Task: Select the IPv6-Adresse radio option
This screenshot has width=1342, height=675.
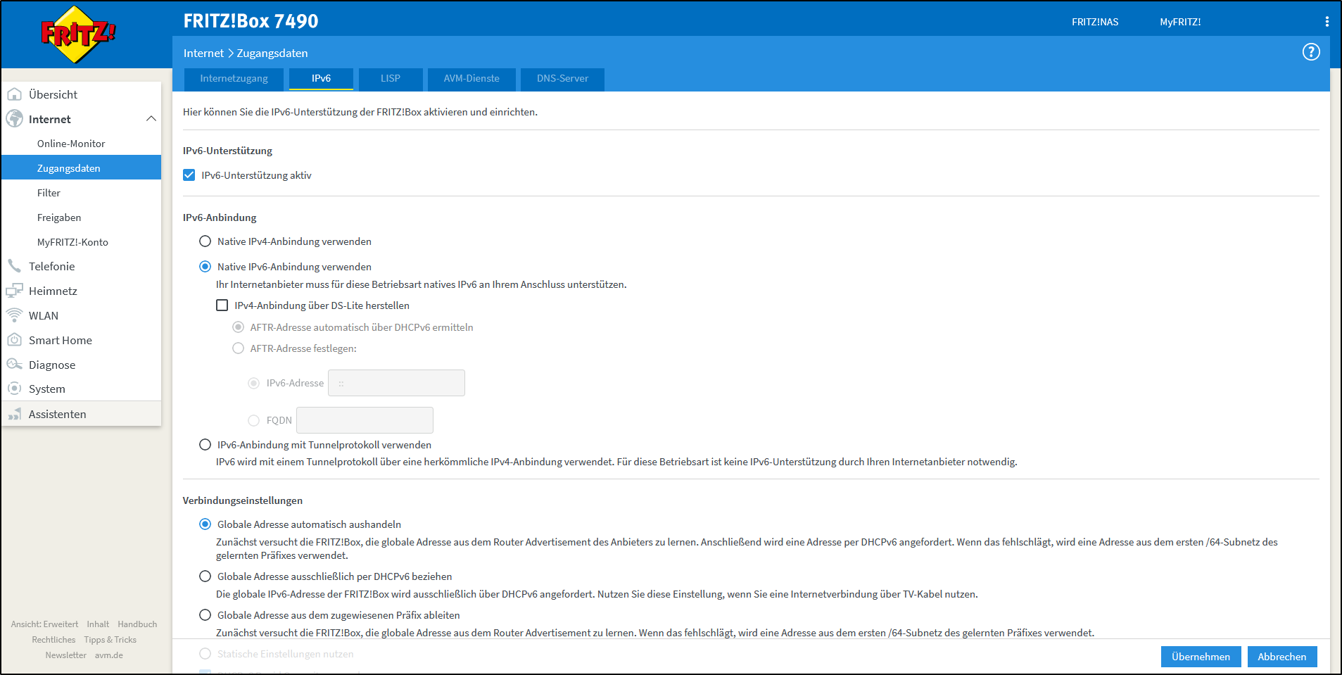Action: coord(253,383)
